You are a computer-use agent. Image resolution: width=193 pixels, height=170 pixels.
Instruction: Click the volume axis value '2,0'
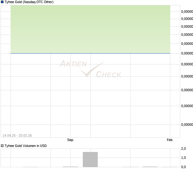click(x=183, y=149)
